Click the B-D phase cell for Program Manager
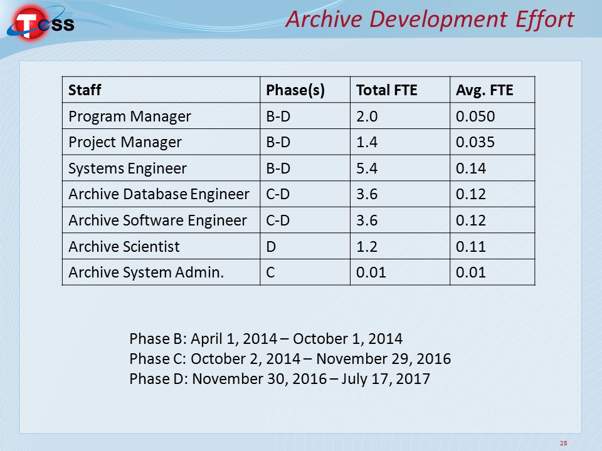The height and width of the screenshot is (451, 602). [x=305, y=116]
